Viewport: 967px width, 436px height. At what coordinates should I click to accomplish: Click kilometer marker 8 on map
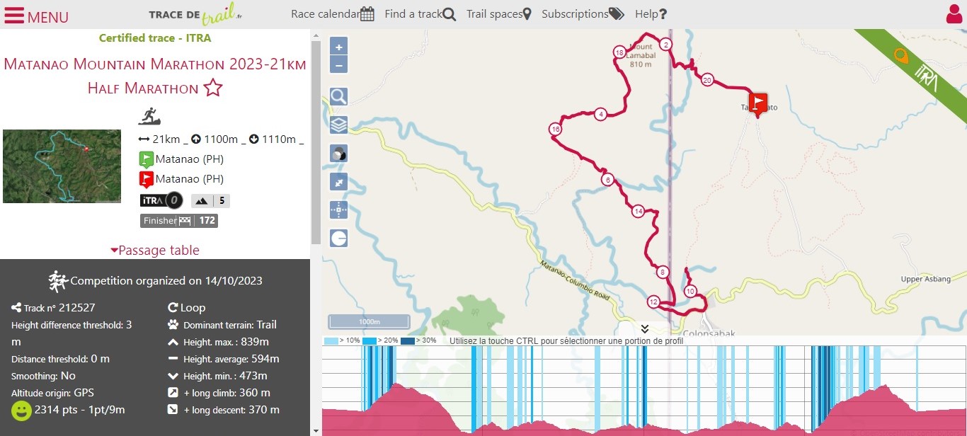(x=663, y=272)
